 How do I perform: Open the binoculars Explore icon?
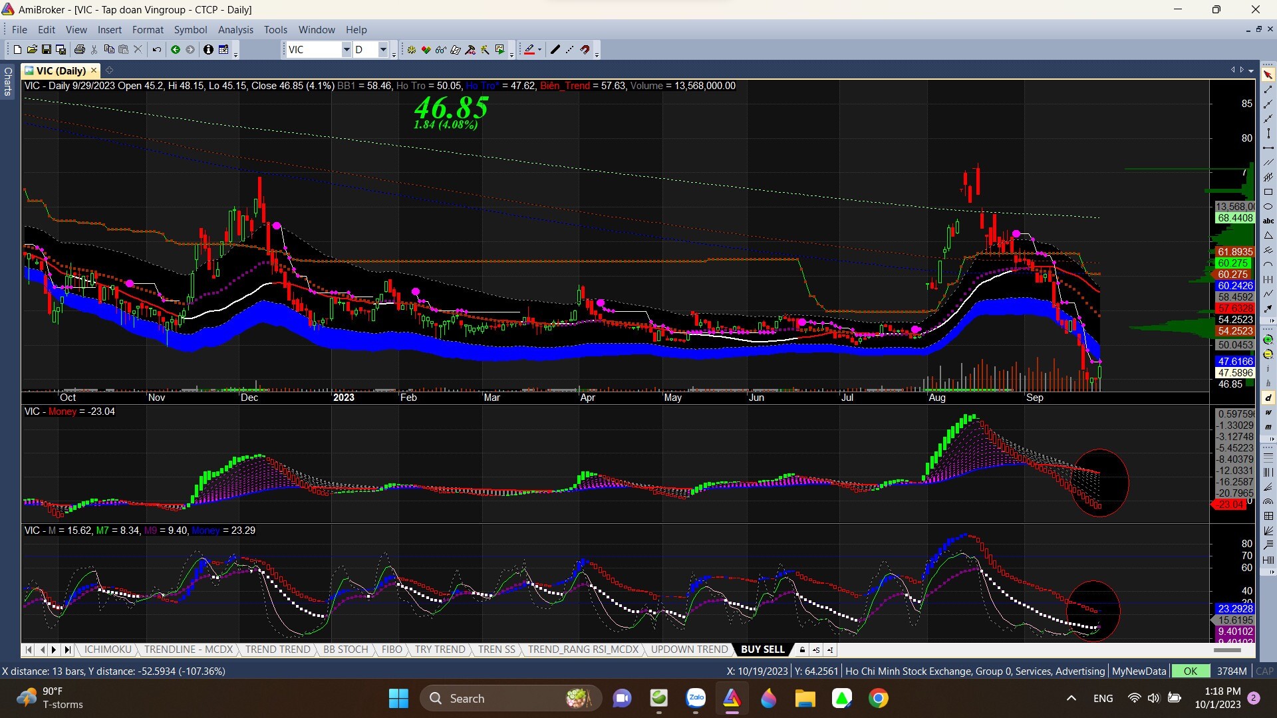[440, 50]
